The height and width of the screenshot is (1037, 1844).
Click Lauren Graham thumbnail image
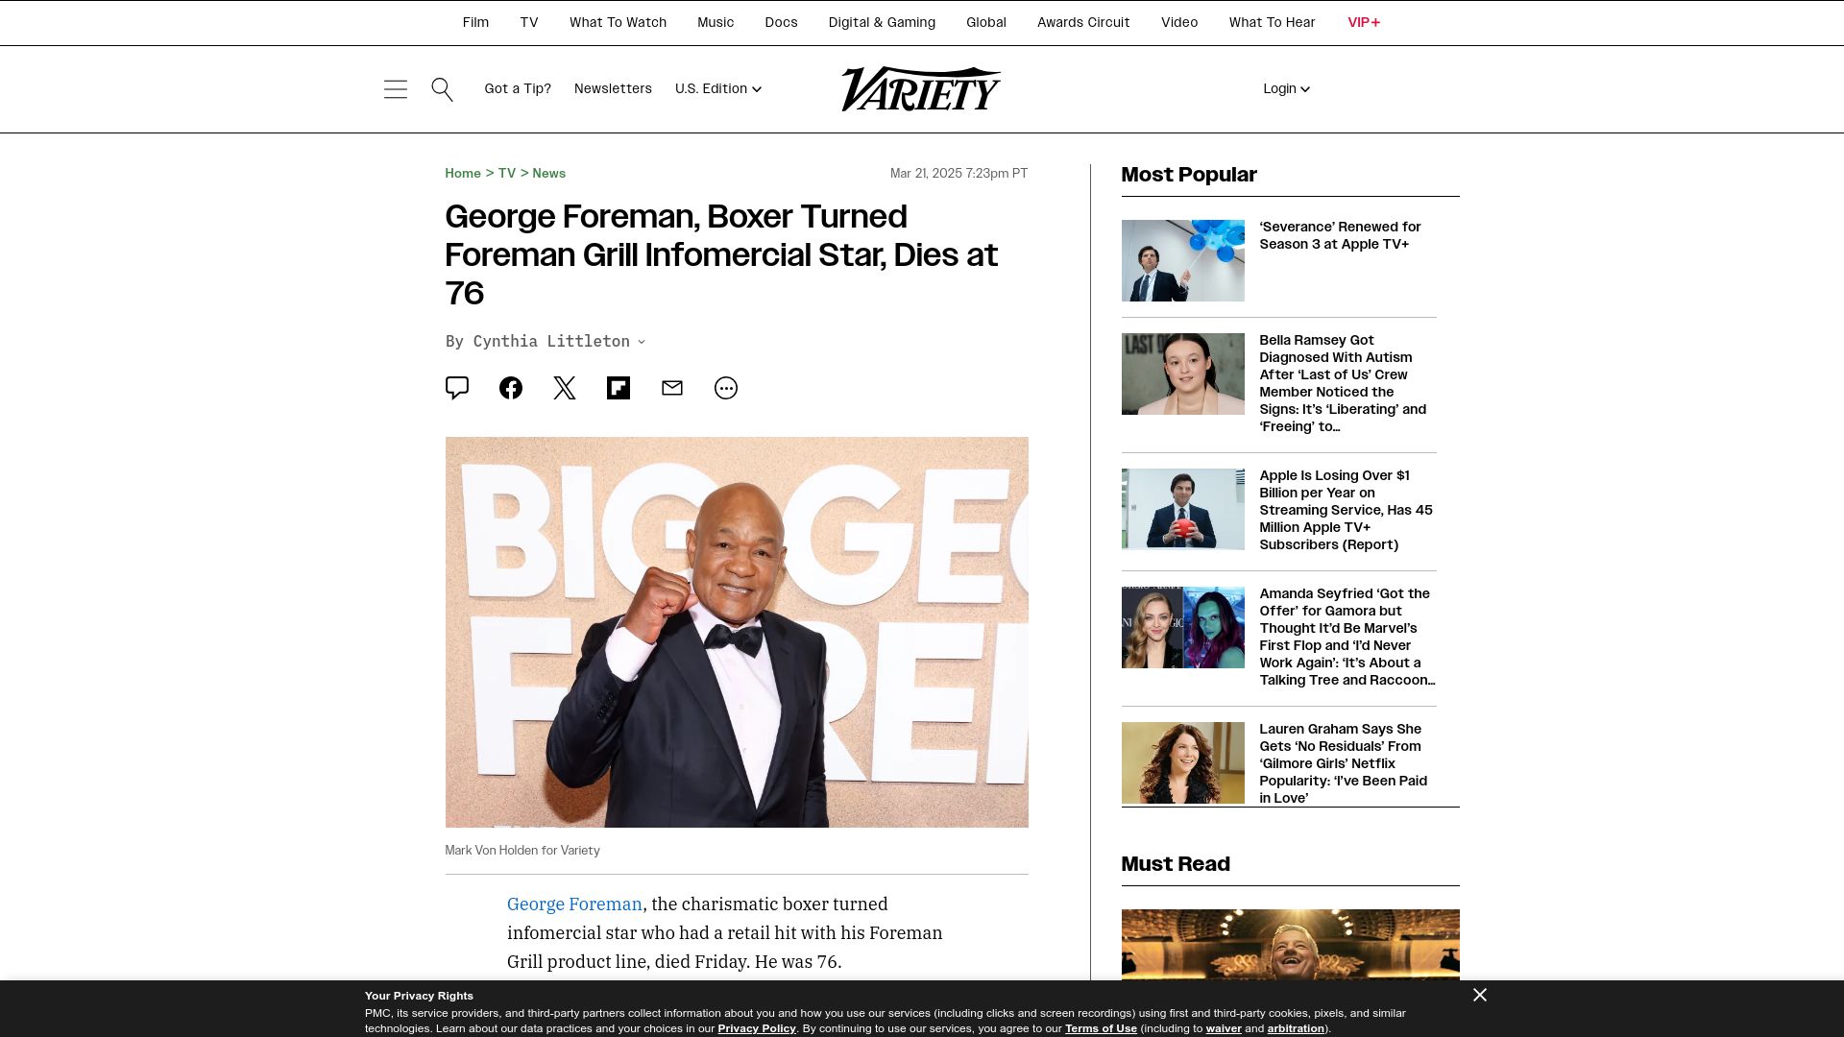pyautogui.click(x=1182, y=762)
